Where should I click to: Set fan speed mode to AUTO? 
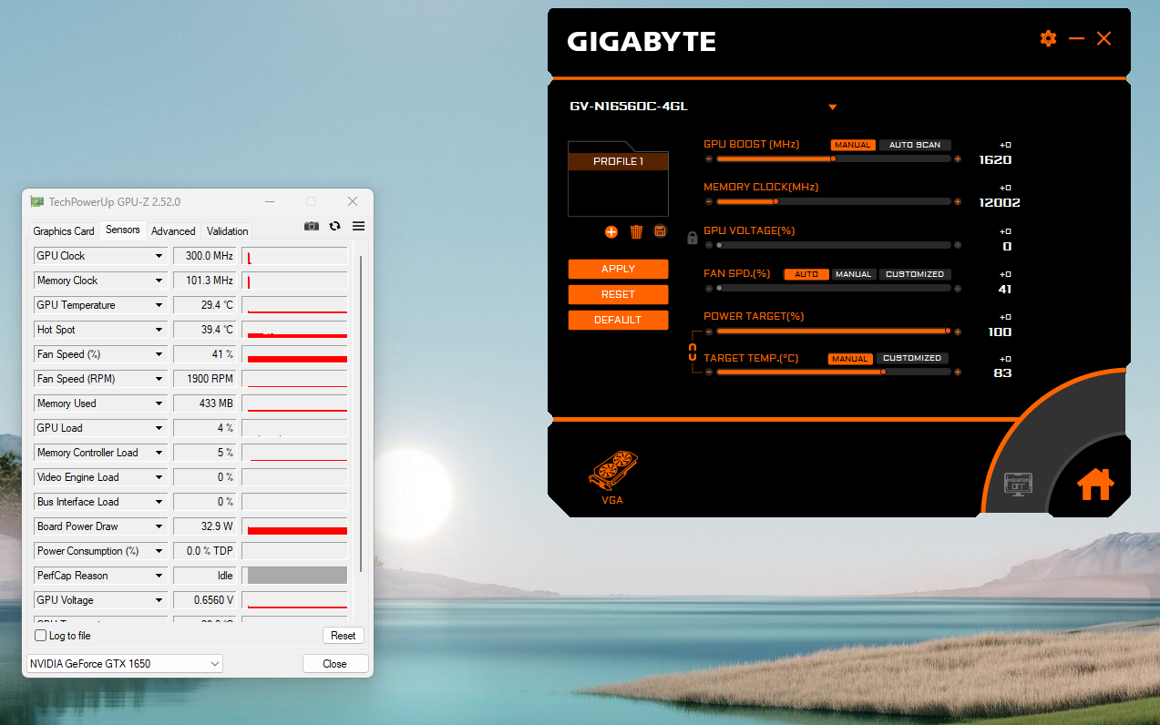click(806, 274)
